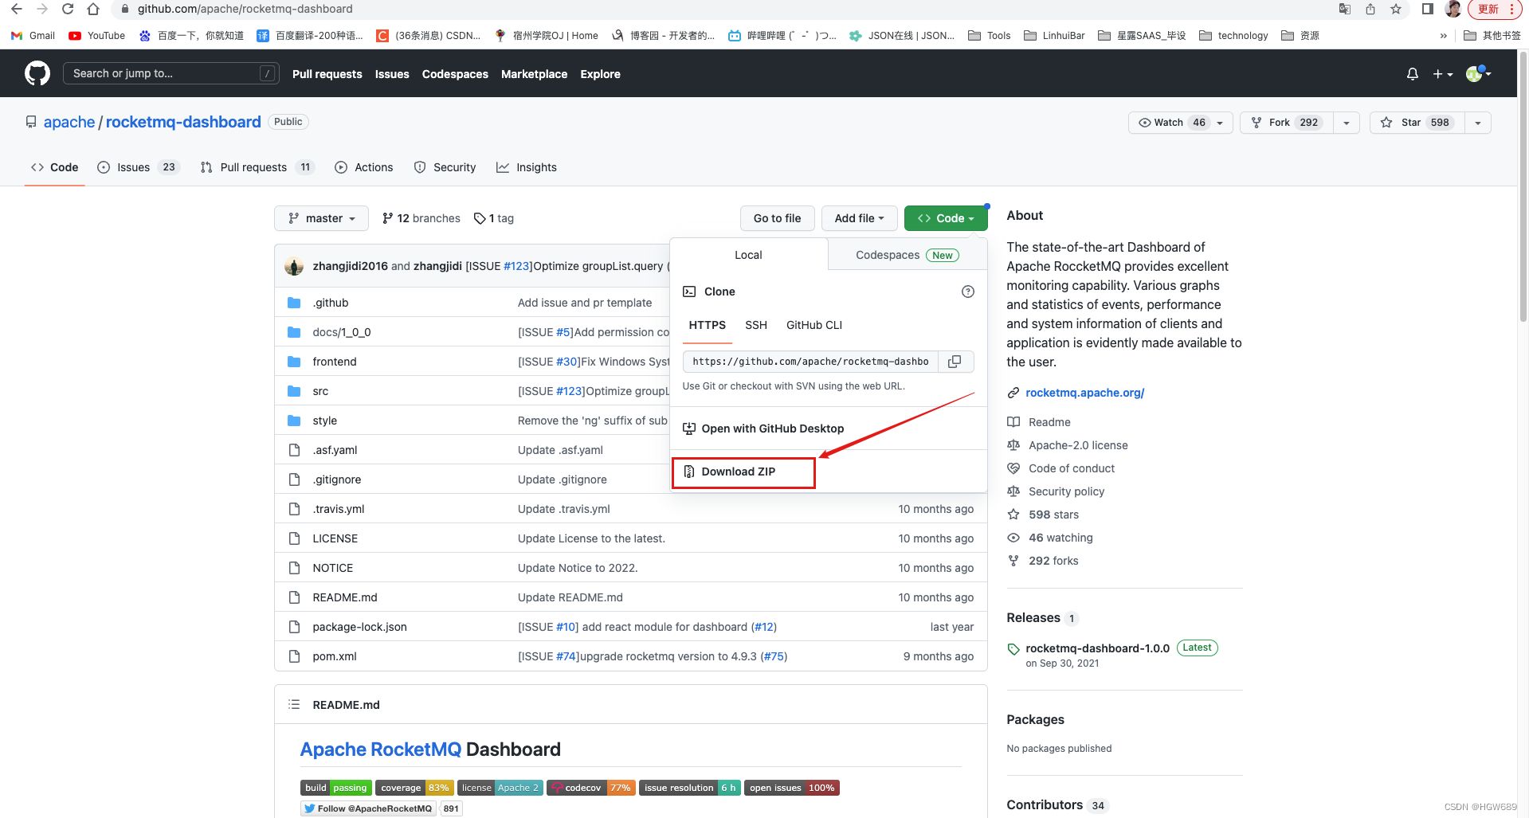Click the apache organization link

[x=69, y=122]
